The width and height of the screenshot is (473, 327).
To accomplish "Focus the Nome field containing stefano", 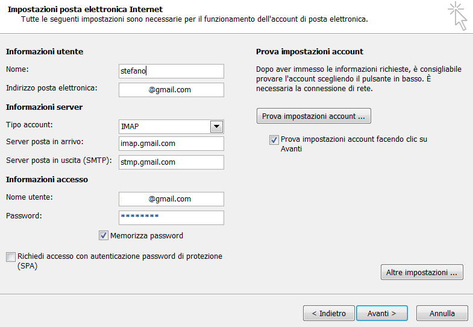I will (171, 71).
